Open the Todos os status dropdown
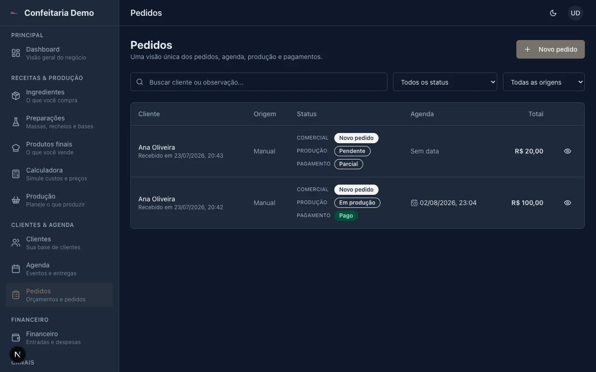The width and height of the screenshot is (596, 372). coord(445,82)
